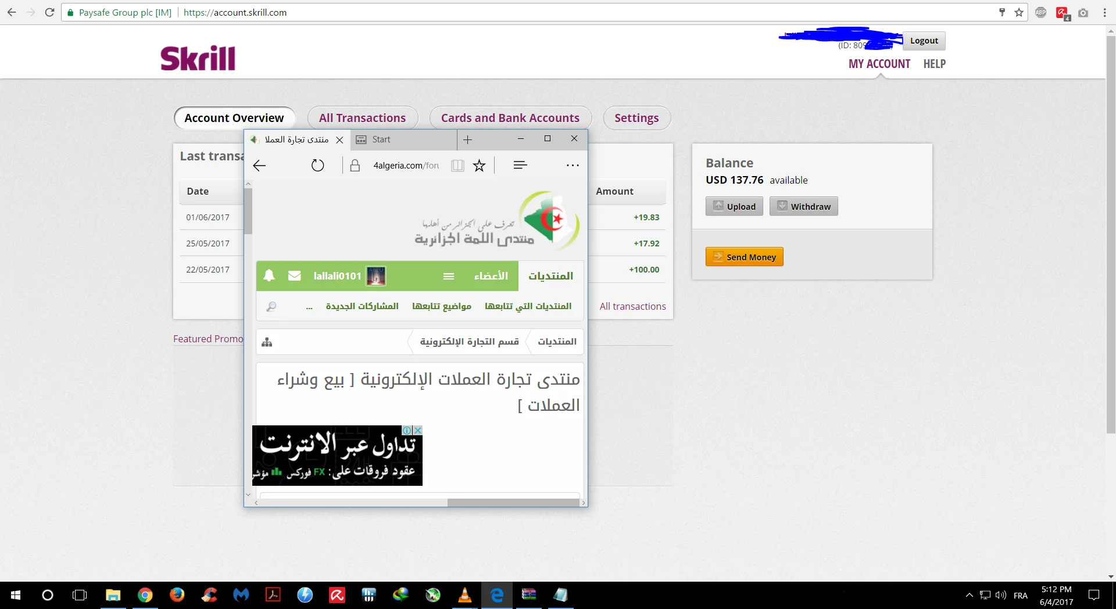The height and width of the screenshot is (609, 1116).
Task: Bookmark the Skrill page with Chrome star
Action: pyautogui.click(x=1019, y=12)
